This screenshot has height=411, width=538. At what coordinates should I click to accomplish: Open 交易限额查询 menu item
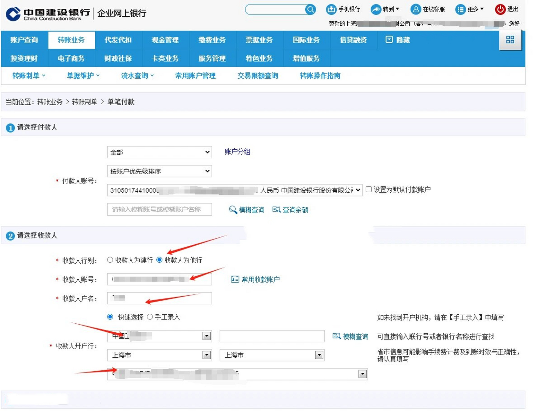tap(258, 76)
